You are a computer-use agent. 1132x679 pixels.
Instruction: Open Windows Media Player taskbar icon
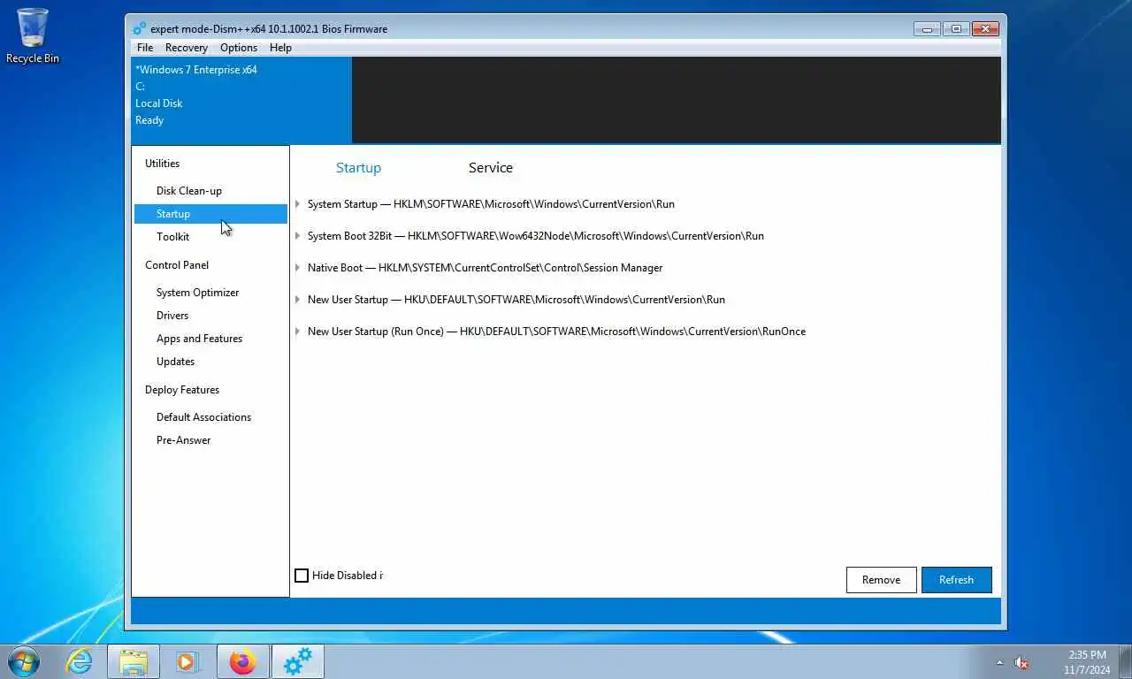coord(187,661)
